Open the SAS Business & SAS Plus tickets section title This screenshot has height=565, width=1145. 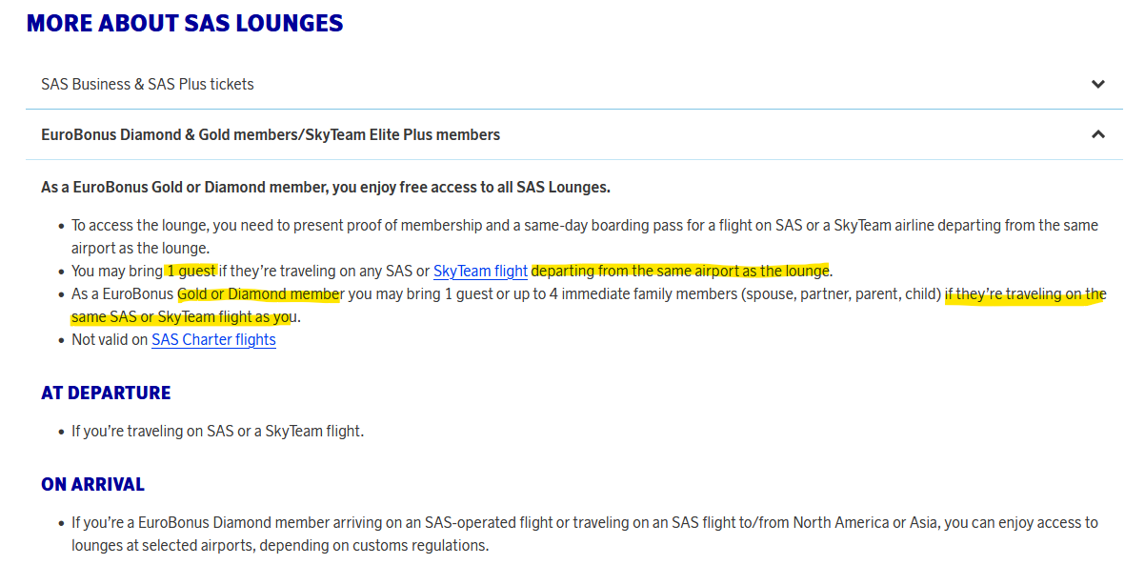(148, 84)
